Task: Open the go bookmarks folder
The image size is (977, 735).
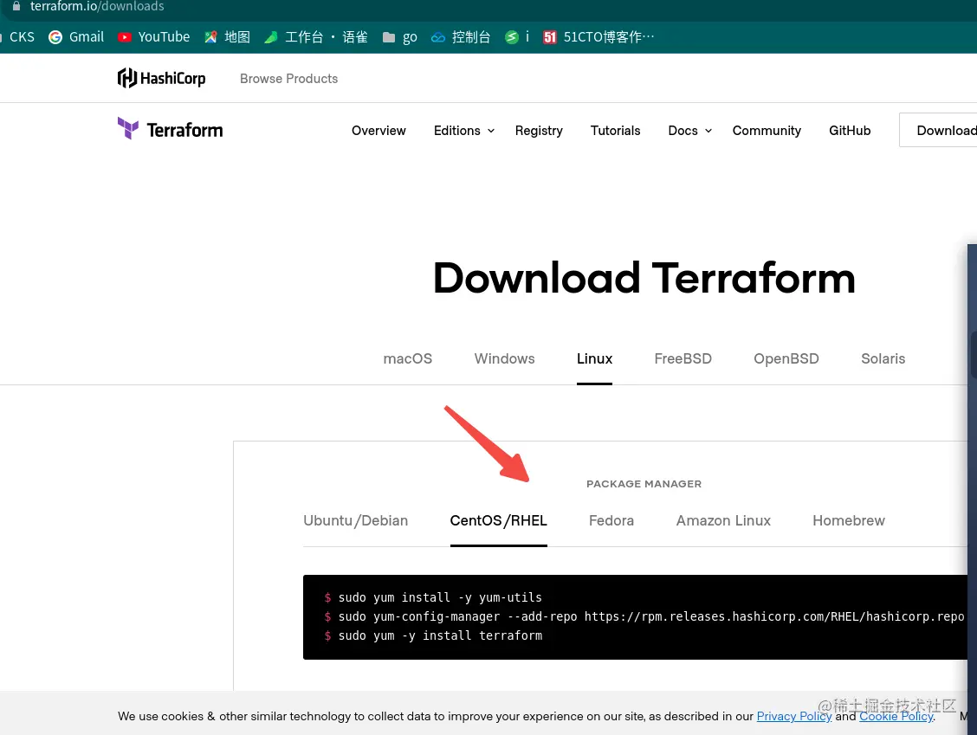Action: point(399,36)
